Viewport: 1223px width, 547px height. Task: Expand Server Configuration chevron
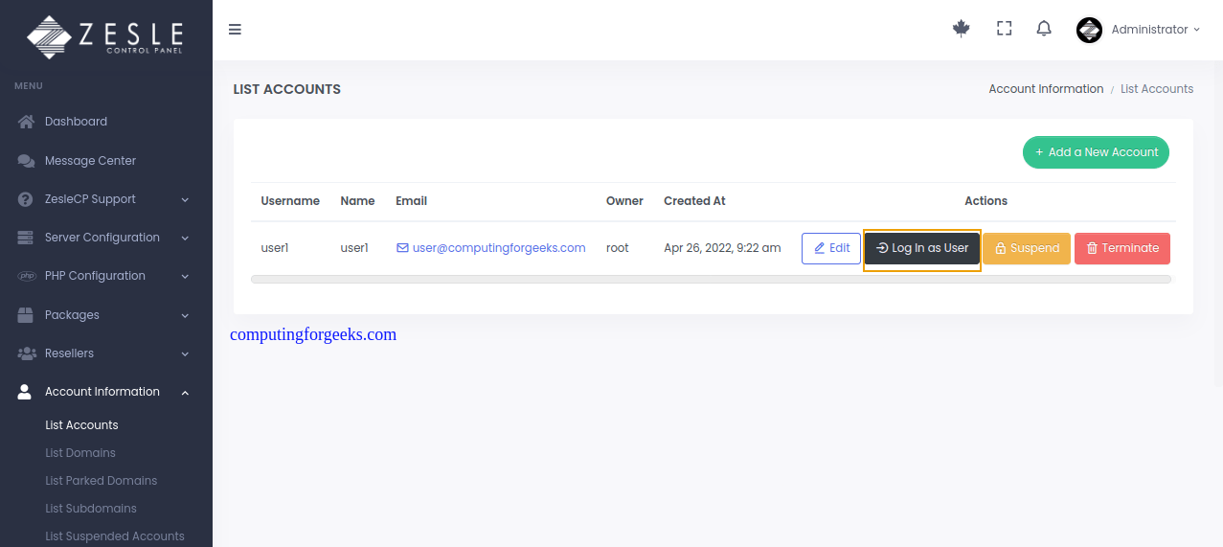(185, 238)
